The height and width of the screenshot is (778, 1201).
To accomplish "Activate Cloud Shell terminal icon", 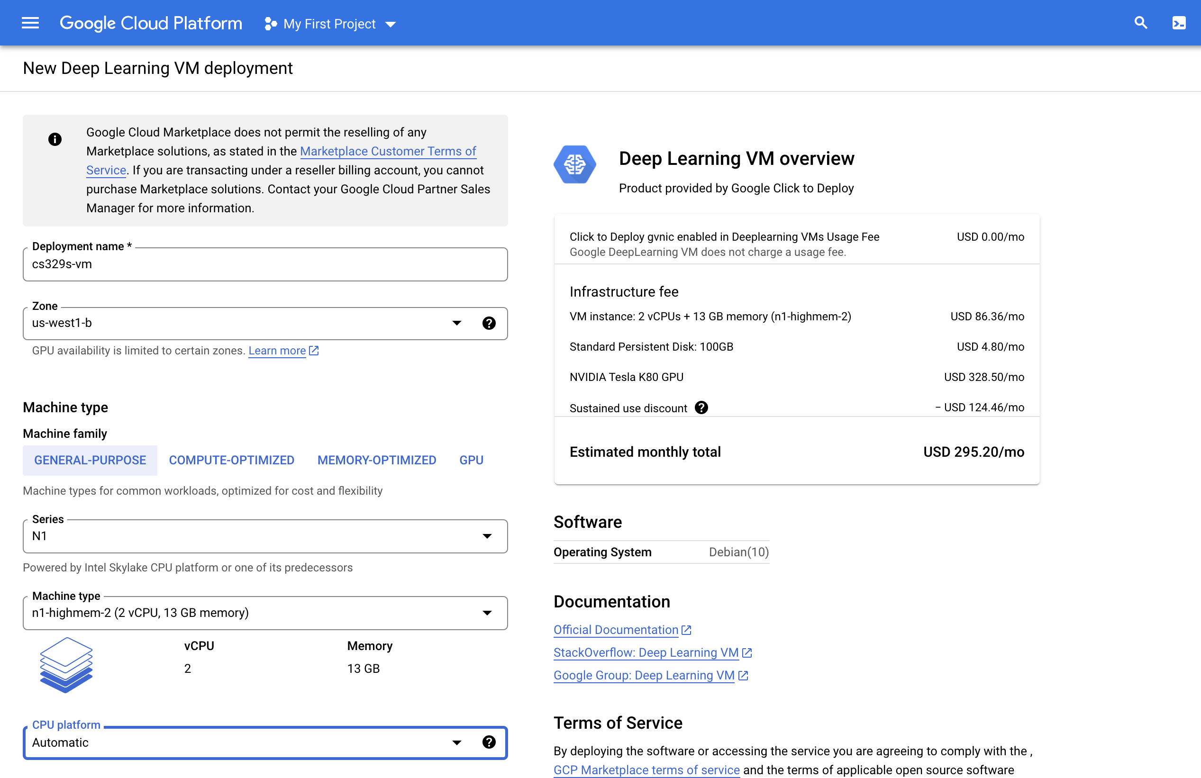I will (x=1179, y=23).
